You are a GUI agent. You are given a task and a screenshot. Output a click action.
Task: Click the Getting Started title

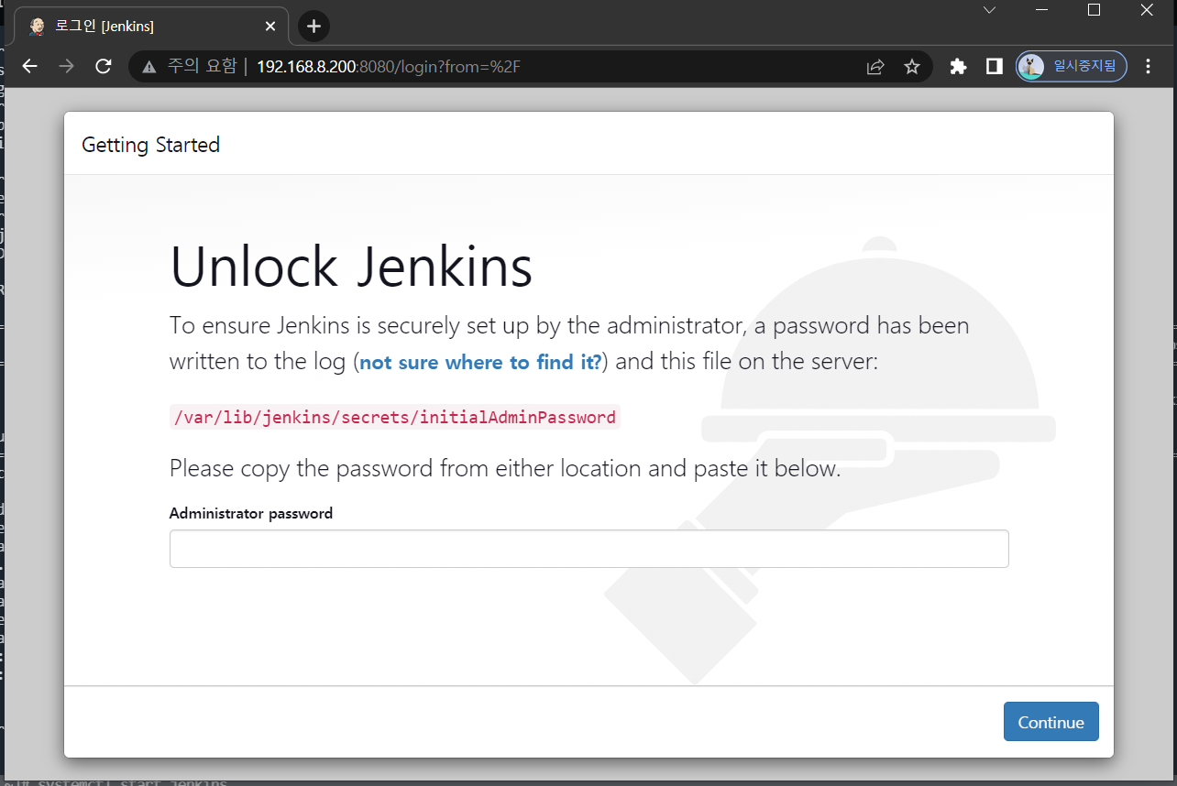(151, 145)
